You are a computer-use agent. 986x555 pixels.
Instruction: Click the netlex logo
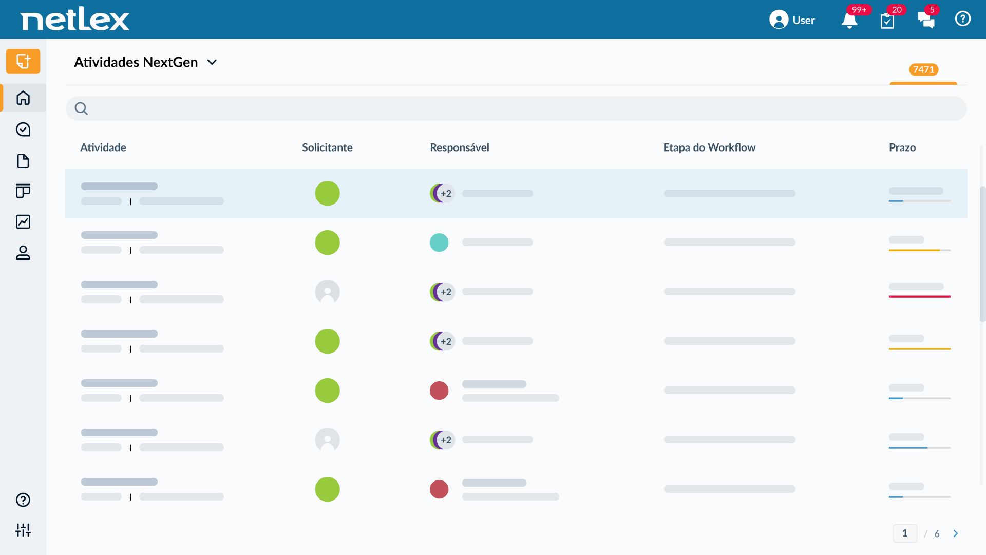coord(75,20)
